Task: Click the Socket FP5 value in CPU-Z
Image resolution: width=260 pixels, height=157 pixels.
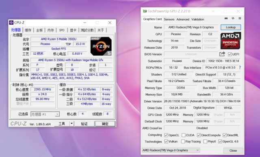Action: coord(58,49)
